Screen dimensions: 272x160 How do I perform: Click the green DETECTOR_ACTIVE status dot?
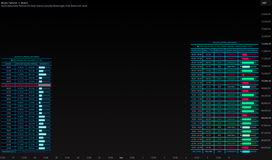198,47
